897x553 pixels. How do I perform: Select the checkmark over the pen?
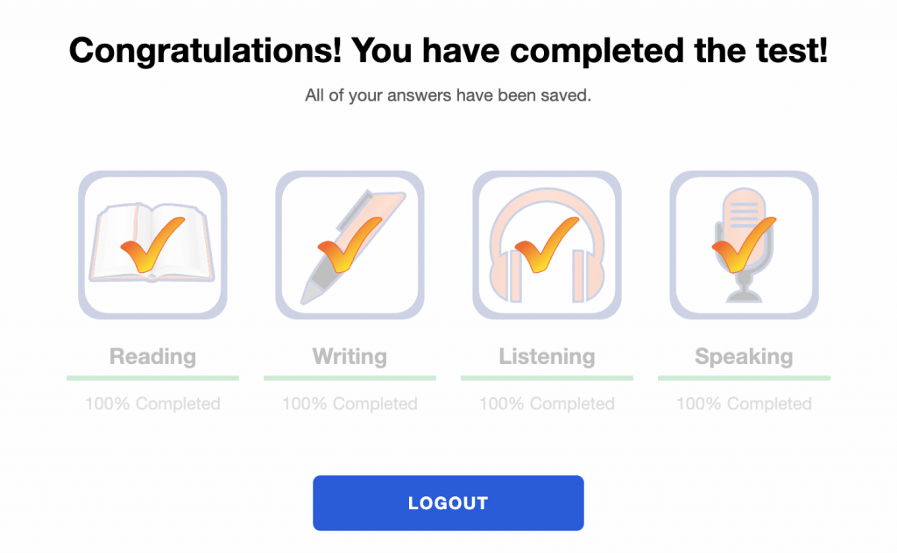(x=350, y=244)
